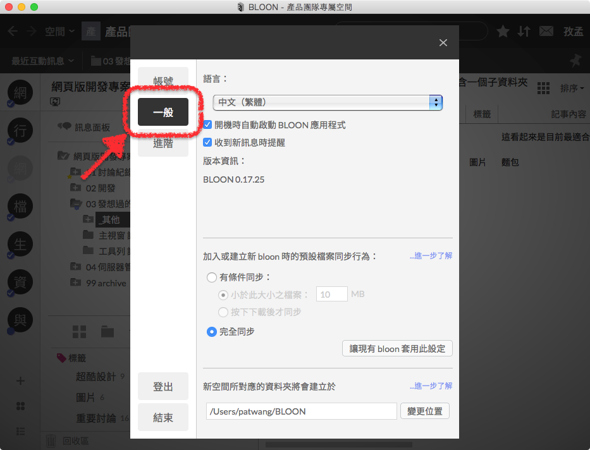
Task: Toggle 收到新訊息時提醒 checkbox
Action: (x=207, y=142)
